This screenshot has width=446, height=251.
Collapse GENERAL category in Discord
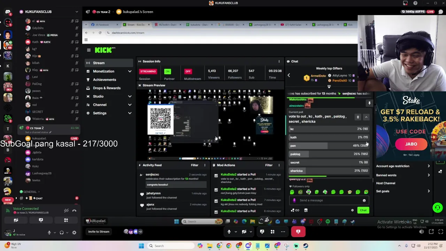30,192
